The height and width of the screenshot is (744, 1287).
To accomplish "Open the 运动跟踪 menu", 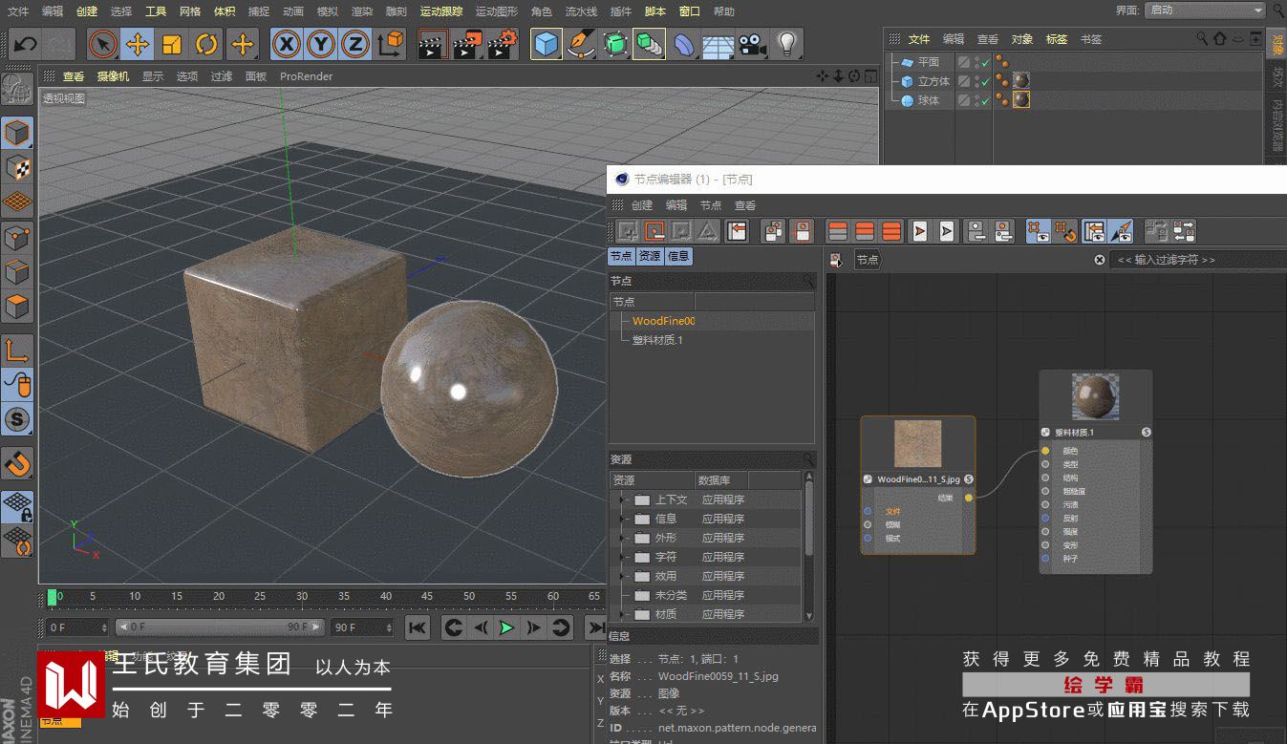I will point(441,11).
